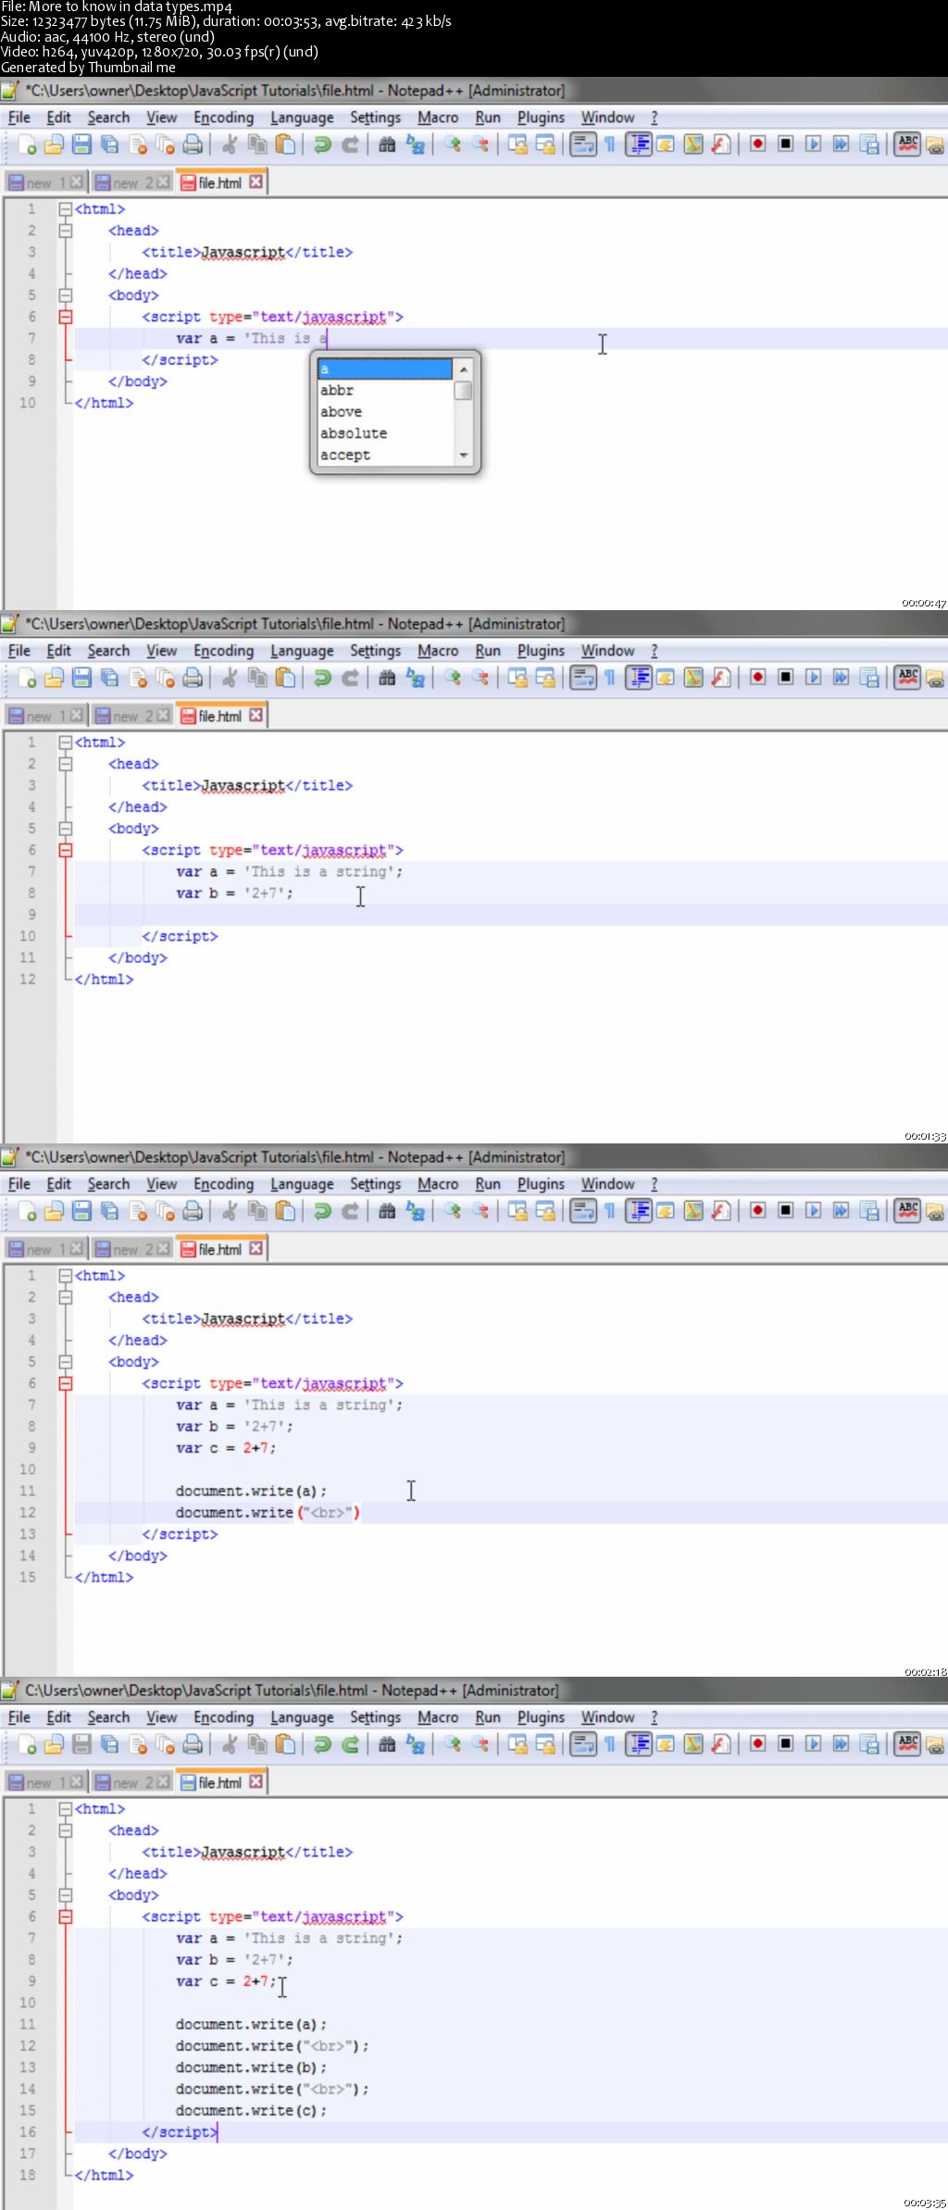Close the new 2 tab in the 00:00:47 frame
948x2210 pixels.
[x=163, y=182]
